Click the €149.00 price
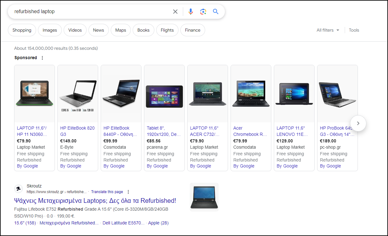 click(x=68, y=141)
